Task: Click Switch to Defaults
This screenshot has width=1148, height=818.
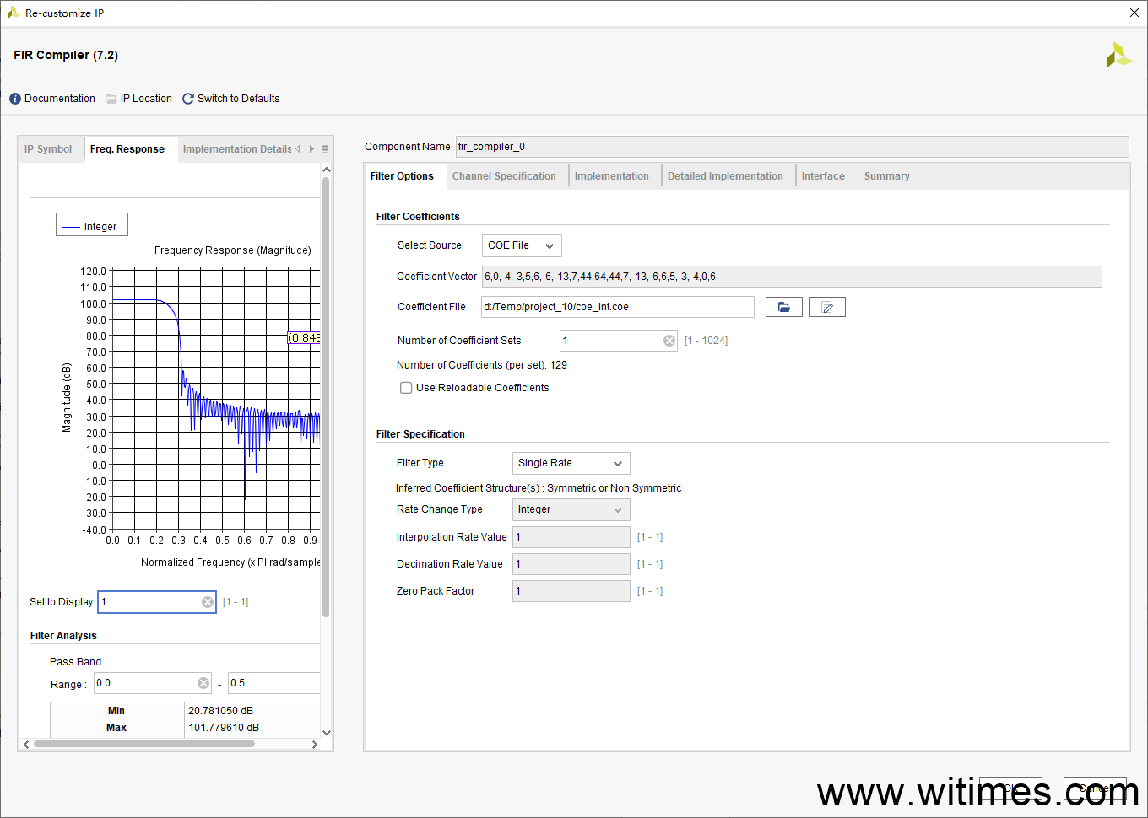Action: click(x=238, y=99)
